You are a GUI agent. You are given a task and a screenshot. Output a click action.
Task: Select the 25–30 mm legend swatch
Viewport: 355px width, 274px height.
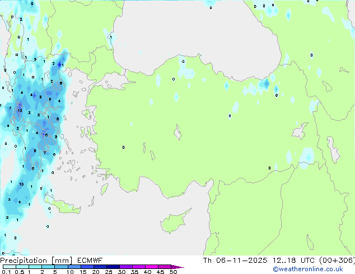(x=113, y=267)
